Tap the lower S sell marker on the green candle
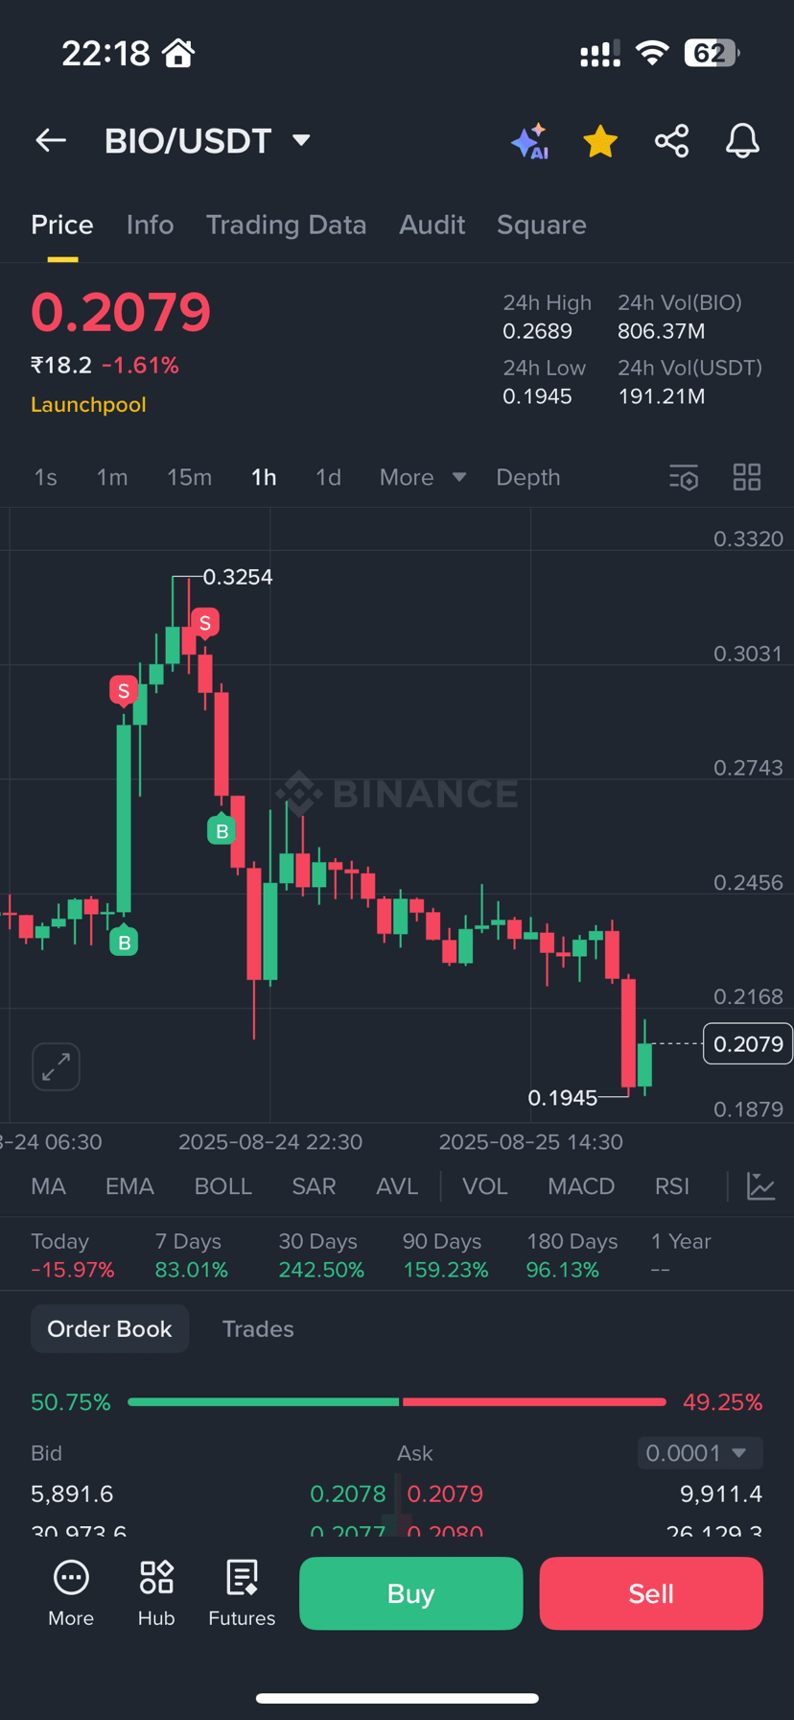The width and height of the screenshot is (794, 1720). tap(123, 691)
